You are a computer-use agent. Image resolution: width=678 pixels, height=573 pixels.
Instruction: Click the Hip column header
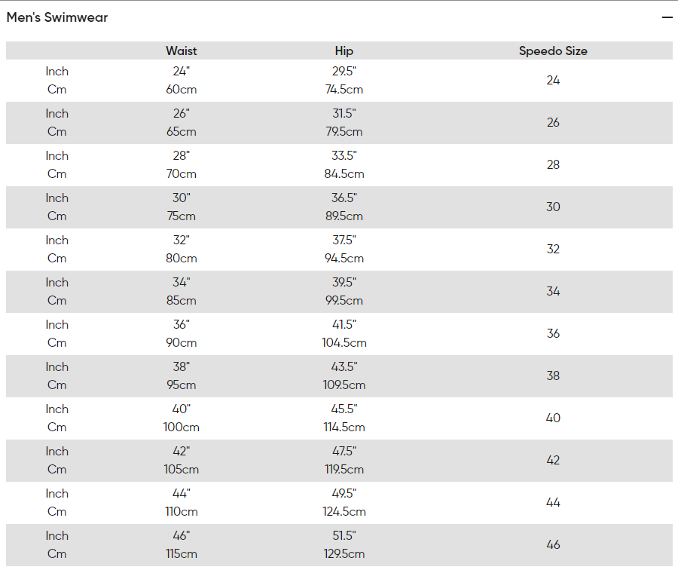(344, 51)
